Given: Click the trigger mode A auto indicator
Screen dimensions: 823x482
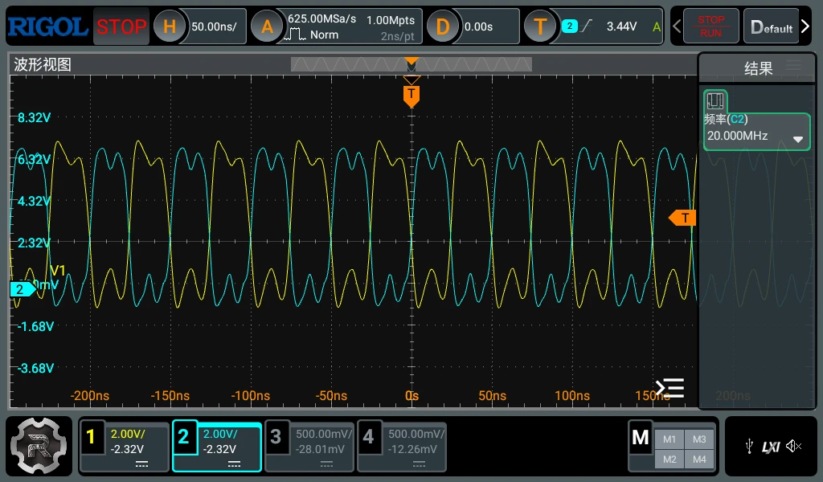Looking at the screenshot, I should pyautogui.click(x=656, y=27).
